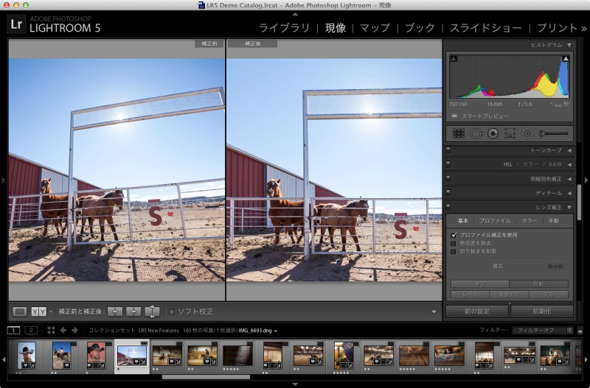The width and height of the screenshot is (590, 388).
Task: Switch to マップ module
Action: pyautogui.click(x=375, y=28)
